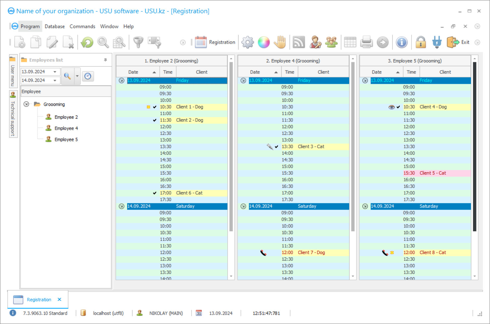This screenshot has width=490, height=324.
Task: Click the color wheel icon in the toolbar
Action: [x=263, y=42]
